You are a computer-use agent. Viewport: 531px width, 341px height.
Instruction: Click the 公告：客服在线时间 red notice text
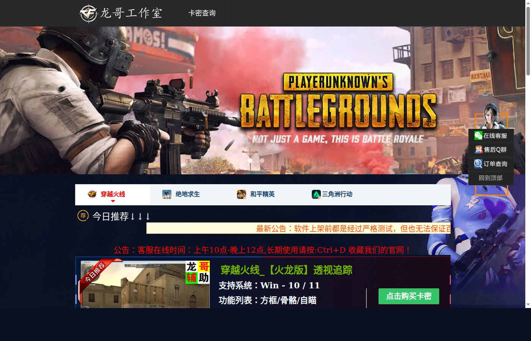tap(262, 250)
